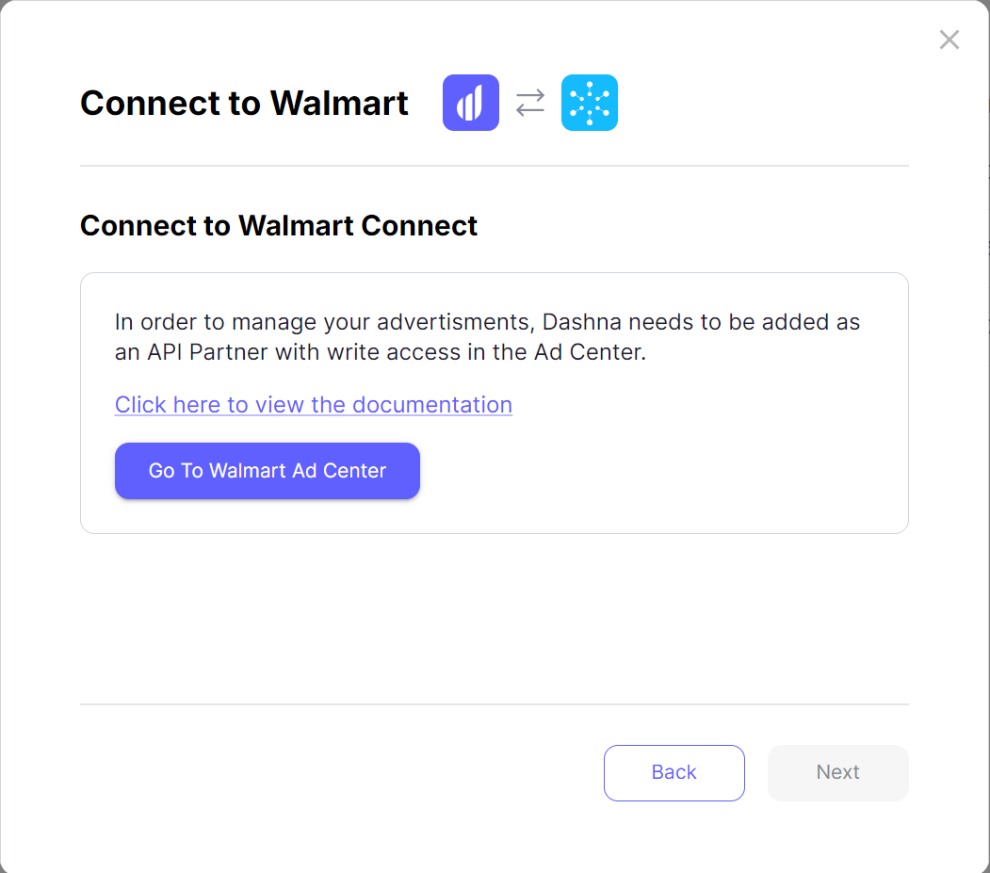The width and height of the screenshot is (990, 873).
Task: Click the word "manage" in the description
Action: tap(274, 322)
